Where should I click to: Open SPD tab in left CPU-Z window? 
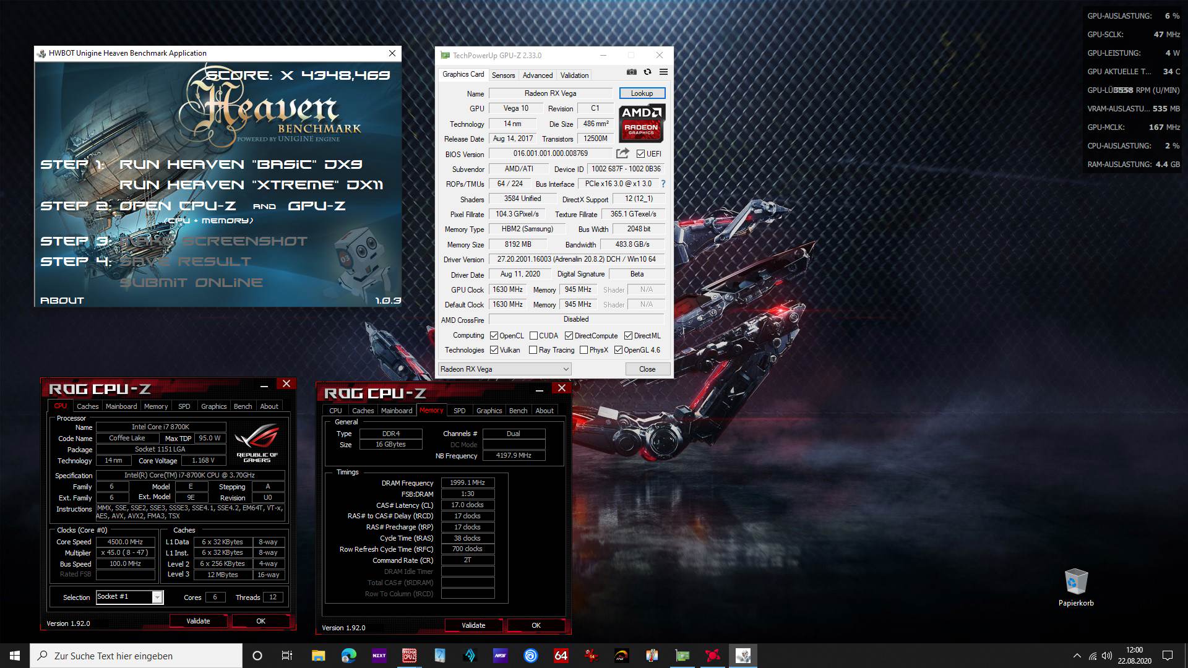tap(184, 406)
